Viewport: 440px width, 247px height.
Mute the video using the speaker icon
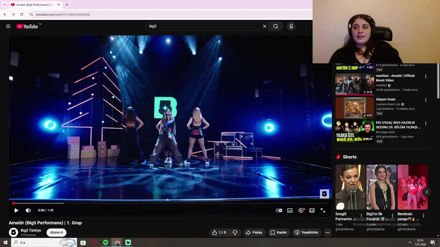coord(28,210)
